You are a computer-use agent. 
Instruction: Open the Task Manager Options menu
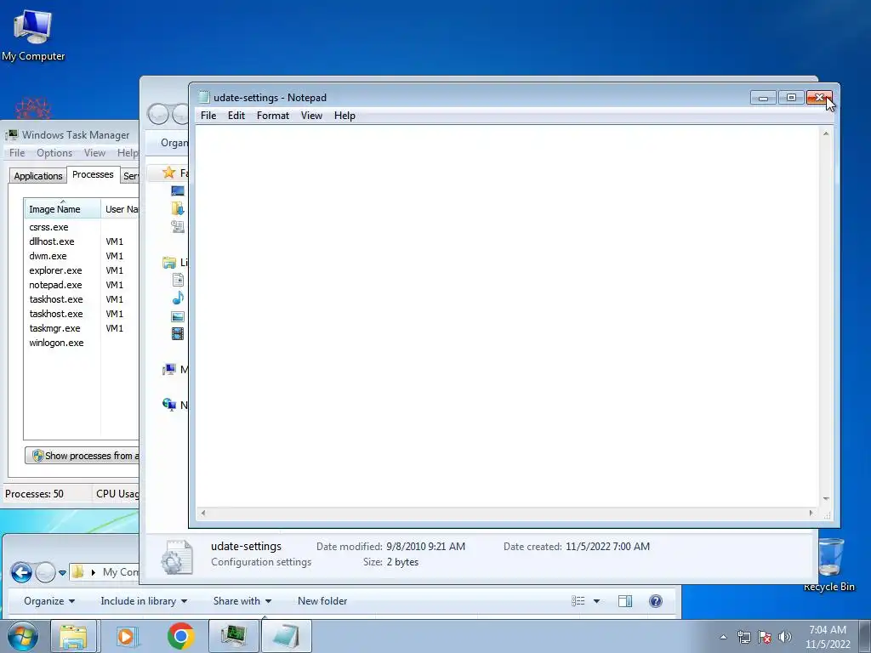pos(54,153)
